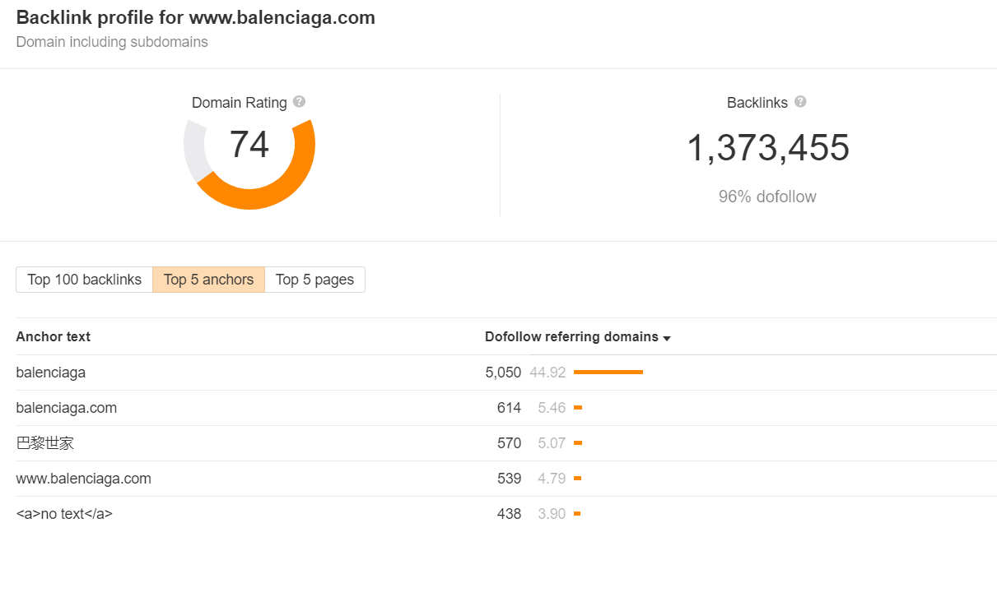Open the Top 100 backlinks tab
This screenshot has height=611, width=997.
(x=85, y=280)
